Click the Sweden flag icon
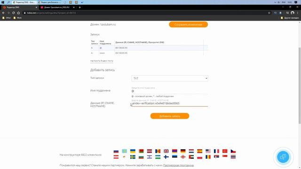The height and width of the screenshot is (169, 301). click(x=133, y=157)
